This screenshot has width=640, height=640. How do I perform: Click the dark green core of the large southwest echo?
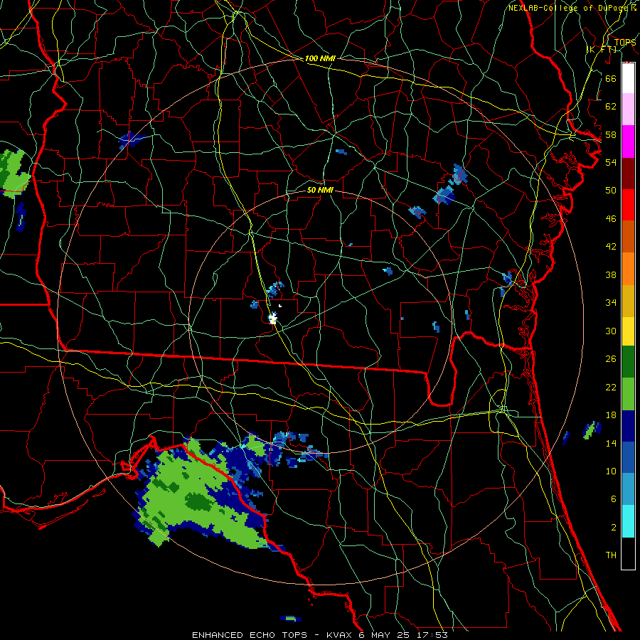click(200, 501)
